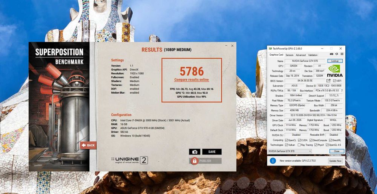The image size is (377, 194).
Task: Click the Lookup button in GPU-Z
Action: pos(335,61)
